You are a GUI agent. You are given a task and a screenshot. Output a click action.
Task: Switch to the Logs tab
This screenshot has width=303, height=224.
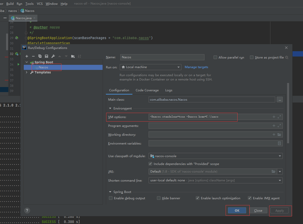point(169,90)
